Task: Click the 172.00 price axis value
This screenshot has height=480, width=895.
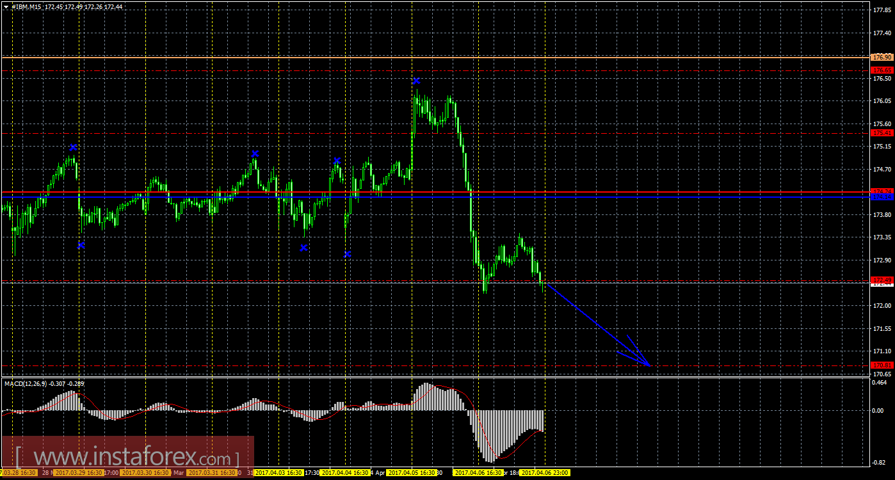Action: [x=882, y=305]
